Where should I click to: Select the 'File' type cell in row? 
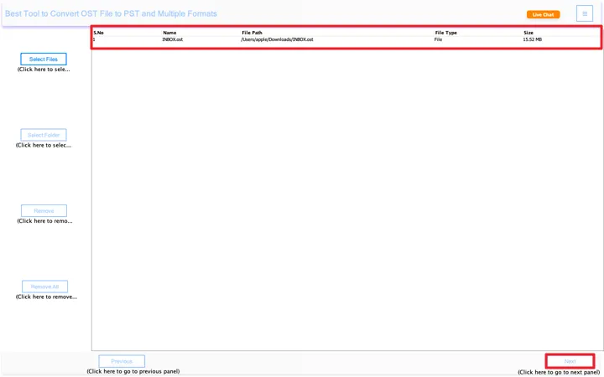(438, 39)
